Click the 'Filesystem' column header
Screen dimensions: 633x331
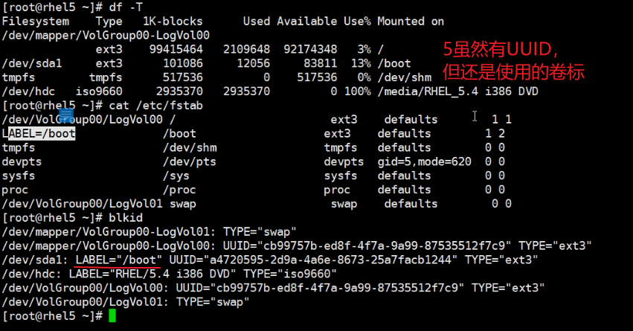[35, 21]
